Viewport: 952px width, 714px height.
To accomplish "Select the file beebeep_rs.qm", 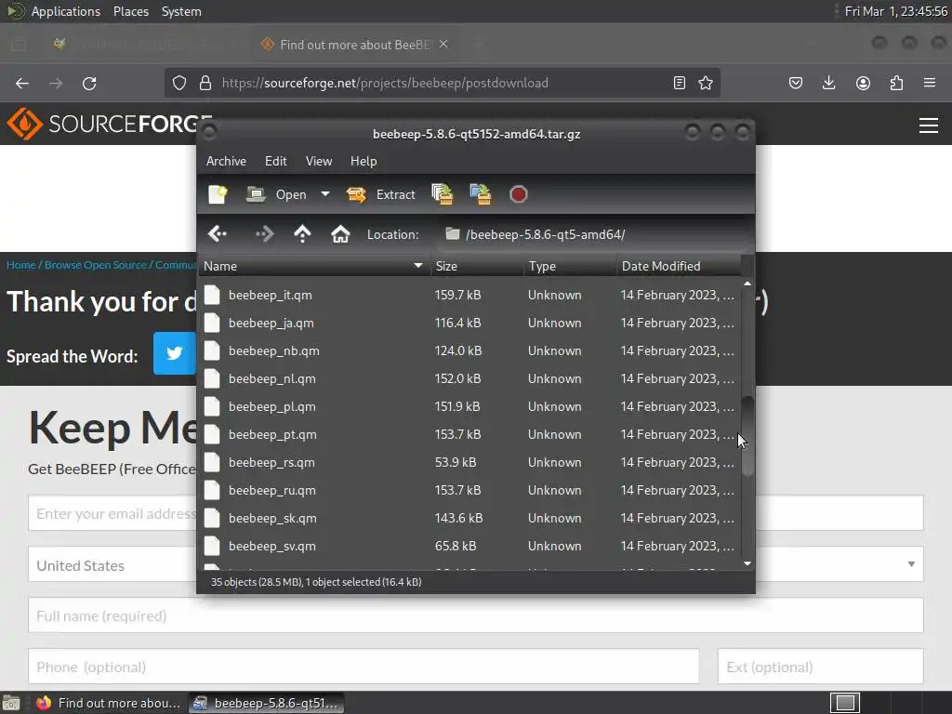I will coord(469,463).
